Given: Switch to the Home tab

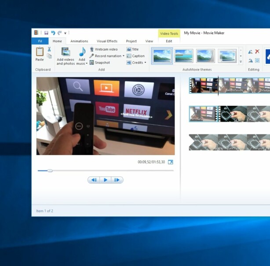Looking at the screenshot, I should point(57,41).
